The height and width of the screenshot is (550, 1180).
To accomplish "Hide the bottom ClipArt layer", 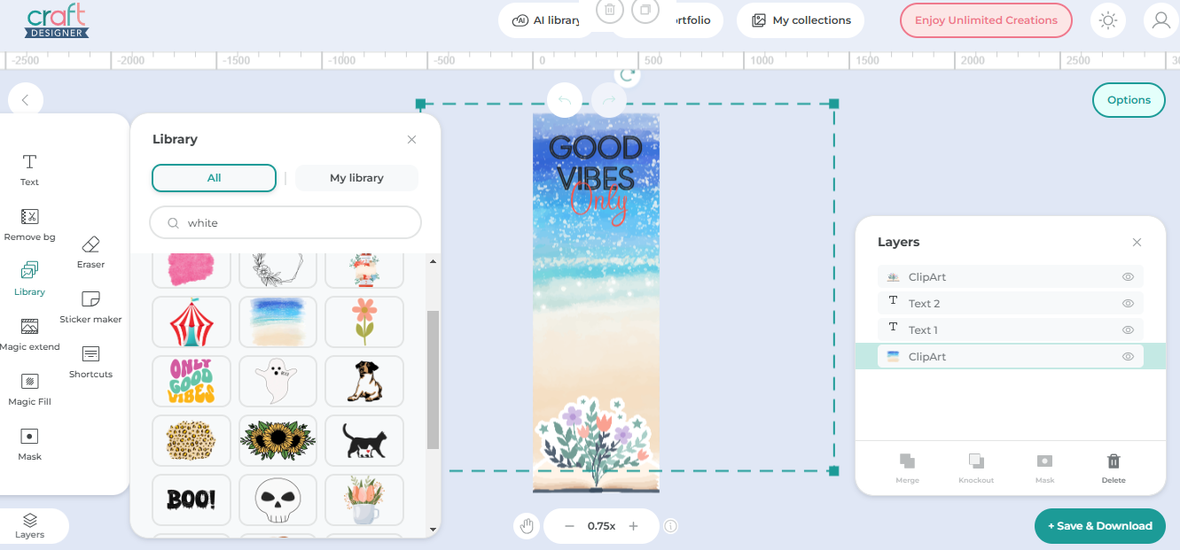I will coord(1128,357).
